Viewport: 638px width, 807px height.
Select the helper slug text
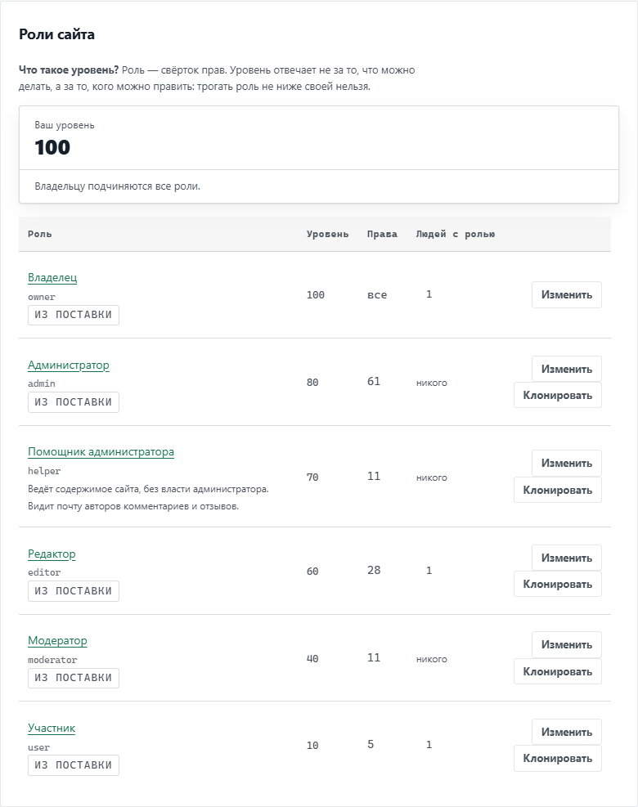pos(44,471)
